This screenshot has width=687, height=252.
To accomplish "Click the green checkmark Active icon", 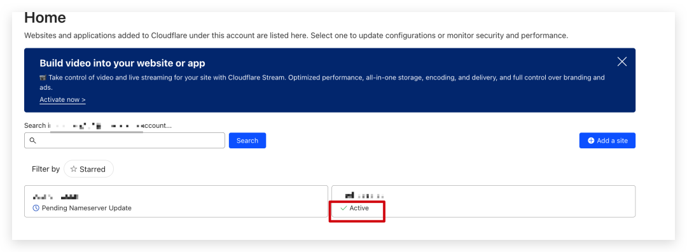I will point(343,208).
